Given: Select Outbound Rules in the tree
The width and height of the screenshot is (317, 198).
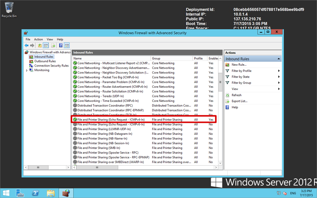Looking at the screenshot, I should click(45, 61).
